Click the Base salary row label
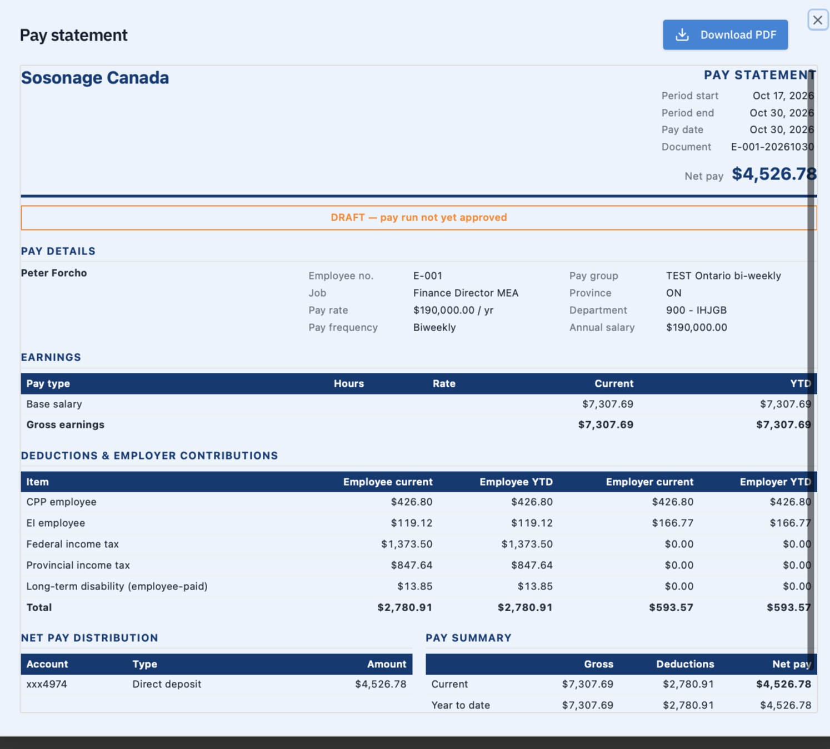Viewport: 830px width, 749px height. 54,404
